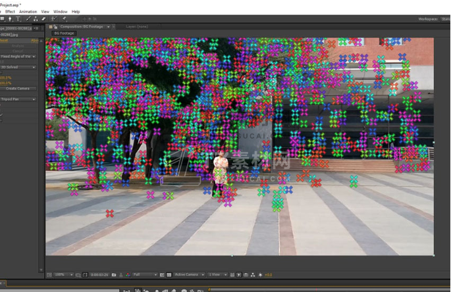This screenshot has width=451, height=292.
Task: Open the Fixed Angle of View dropdown
Action: pyautogui.click(x=18, y=57)
